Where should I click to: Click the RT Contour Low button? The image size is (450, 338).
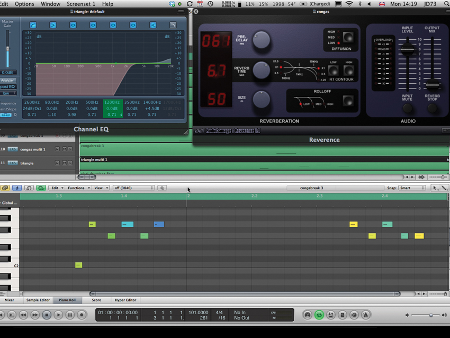[333, 70]
